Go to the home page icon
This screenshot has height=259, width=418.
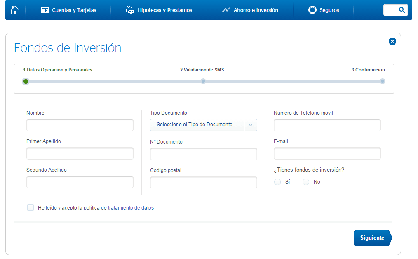click(x=15, y=10)
